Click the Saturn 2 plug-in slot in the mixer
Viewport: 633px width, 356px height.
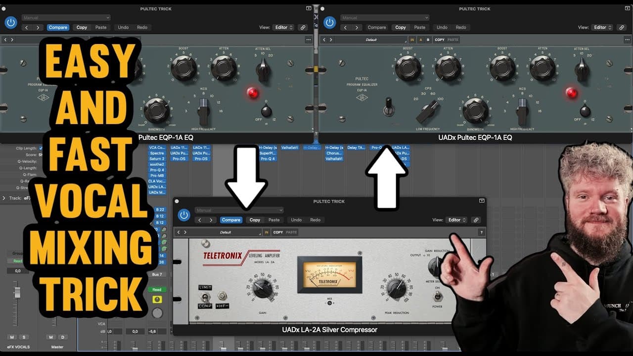pos(157,159)
